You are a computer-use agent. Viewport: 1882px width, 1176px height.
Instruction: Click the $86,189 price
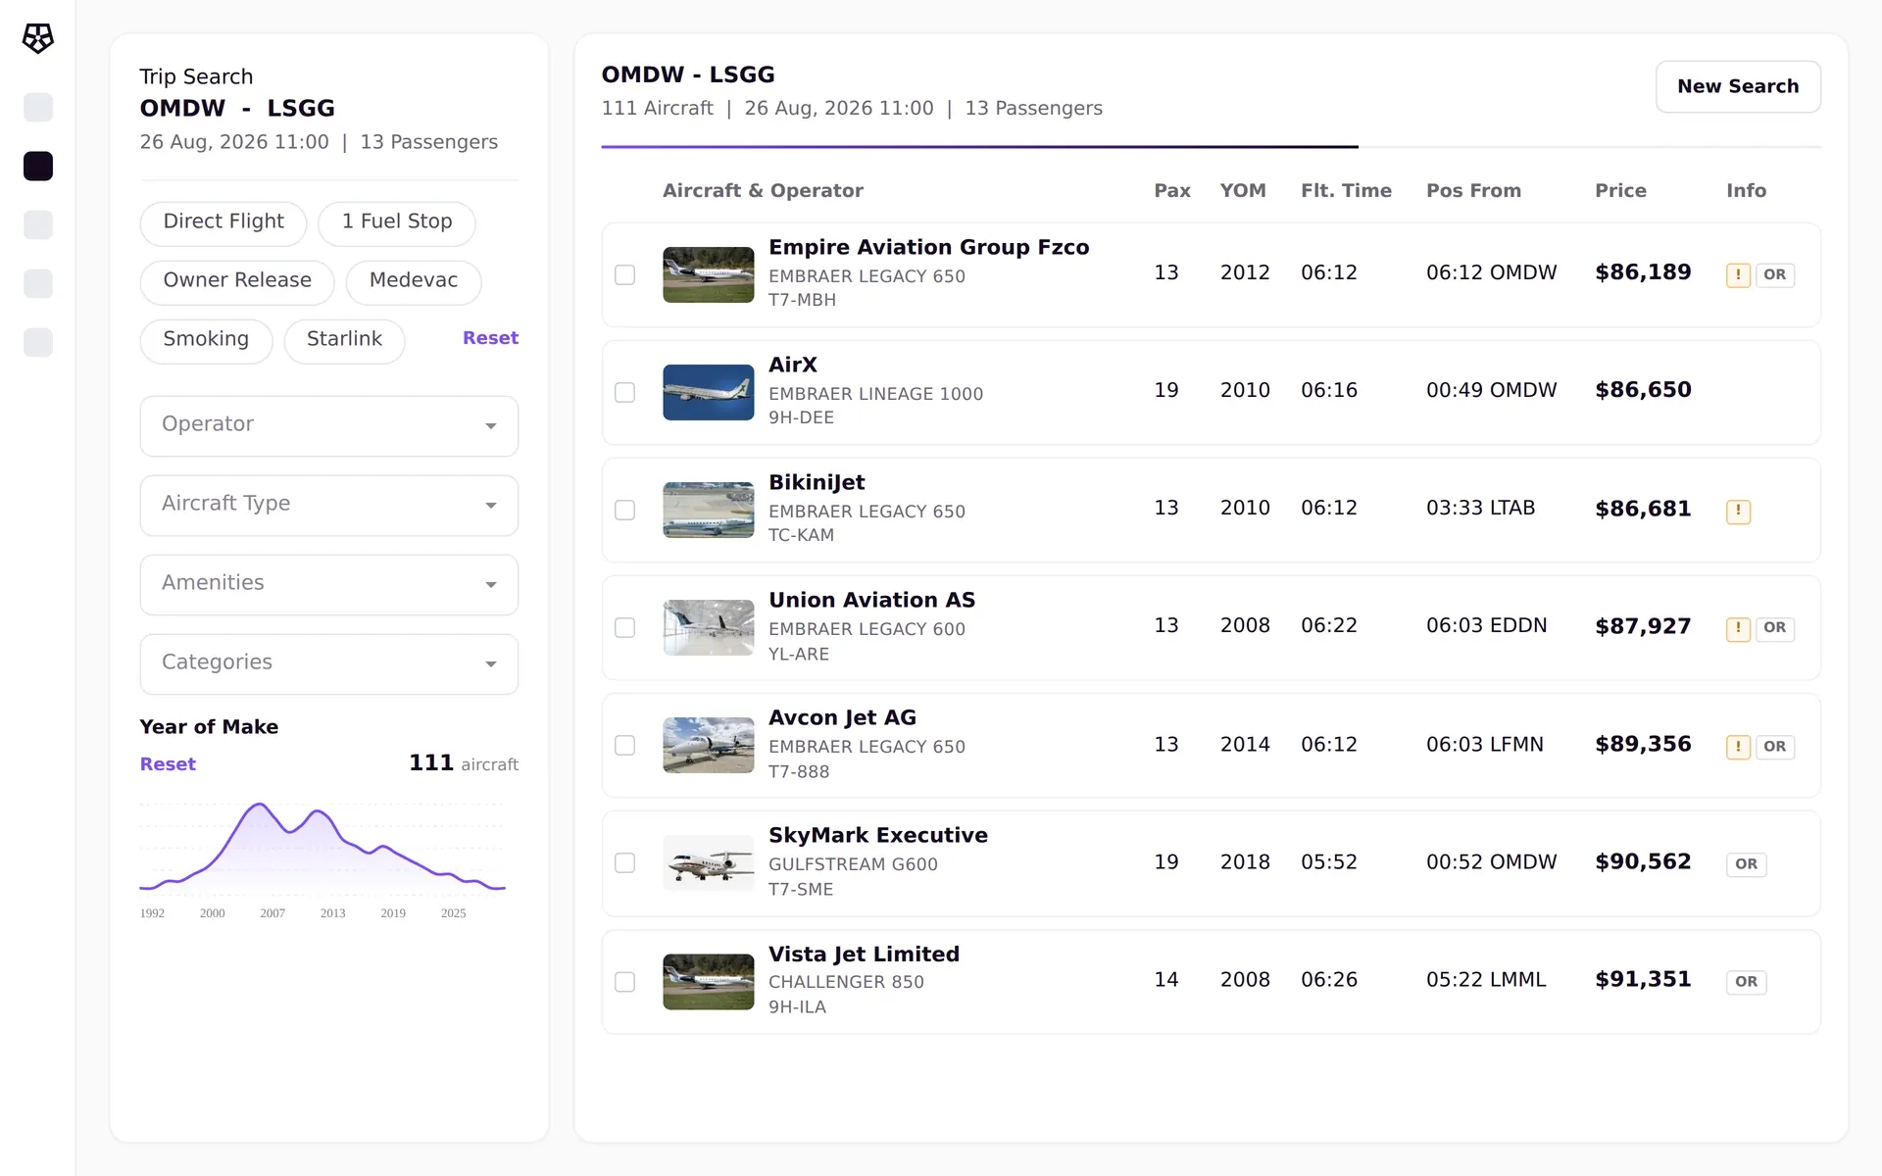click(1643, 272)
